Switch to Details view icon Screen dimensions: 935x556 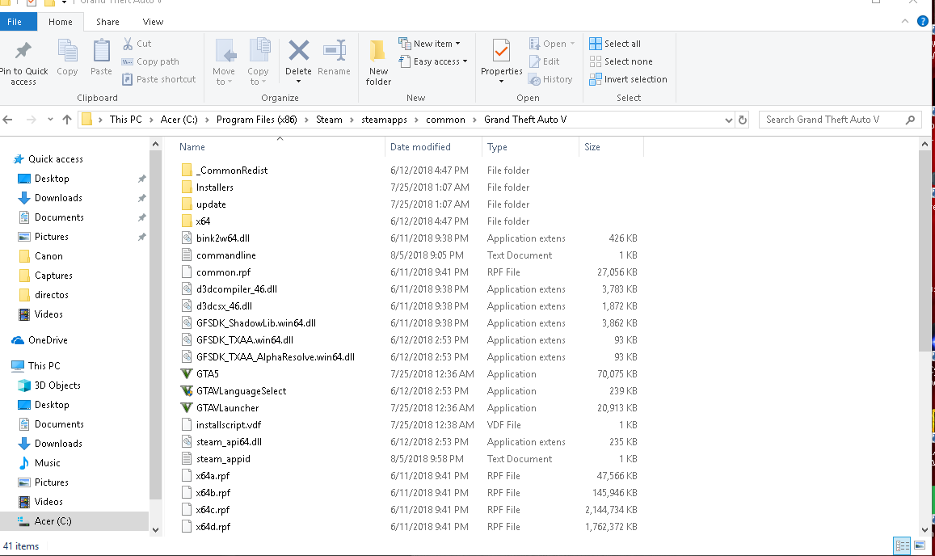pyautogui.click(x=902, y=545)
